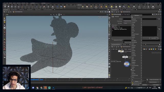Viewport: 164px width, 92px height.
Task: Select the Spot Light shelf tool
Action: pos(87,7)
